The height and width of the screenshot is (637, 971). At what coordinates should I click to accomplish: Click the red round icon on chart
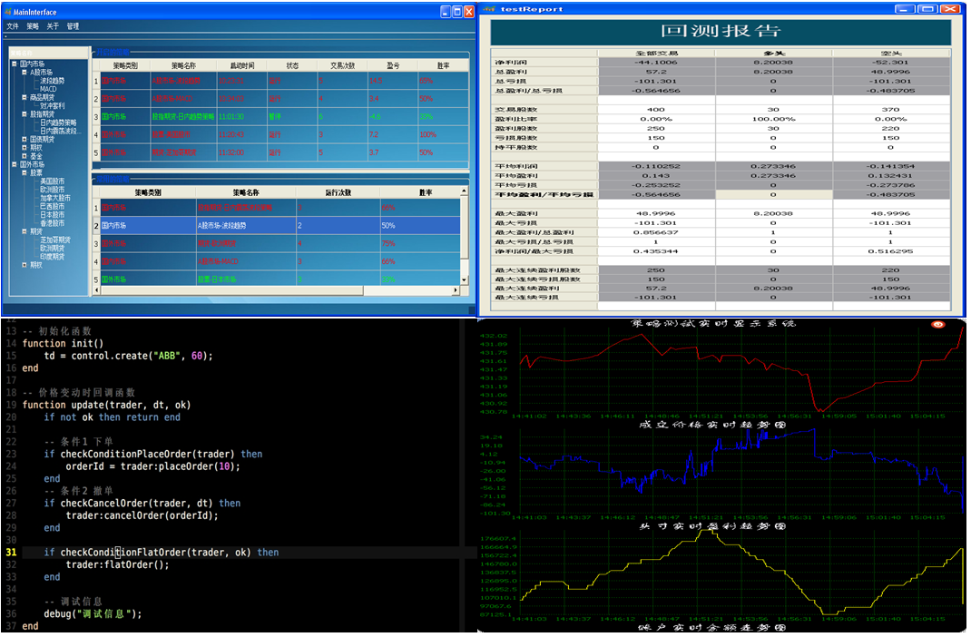click(x=938, y=324)
